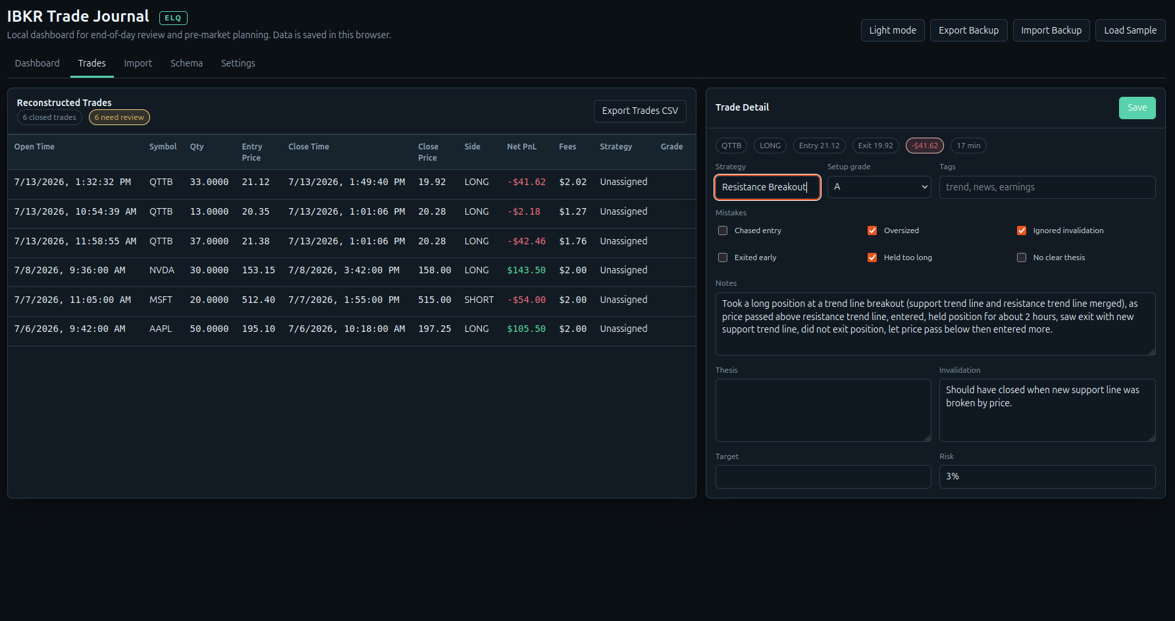Export trades via Export Trades CSV

[x=640, y=111]
